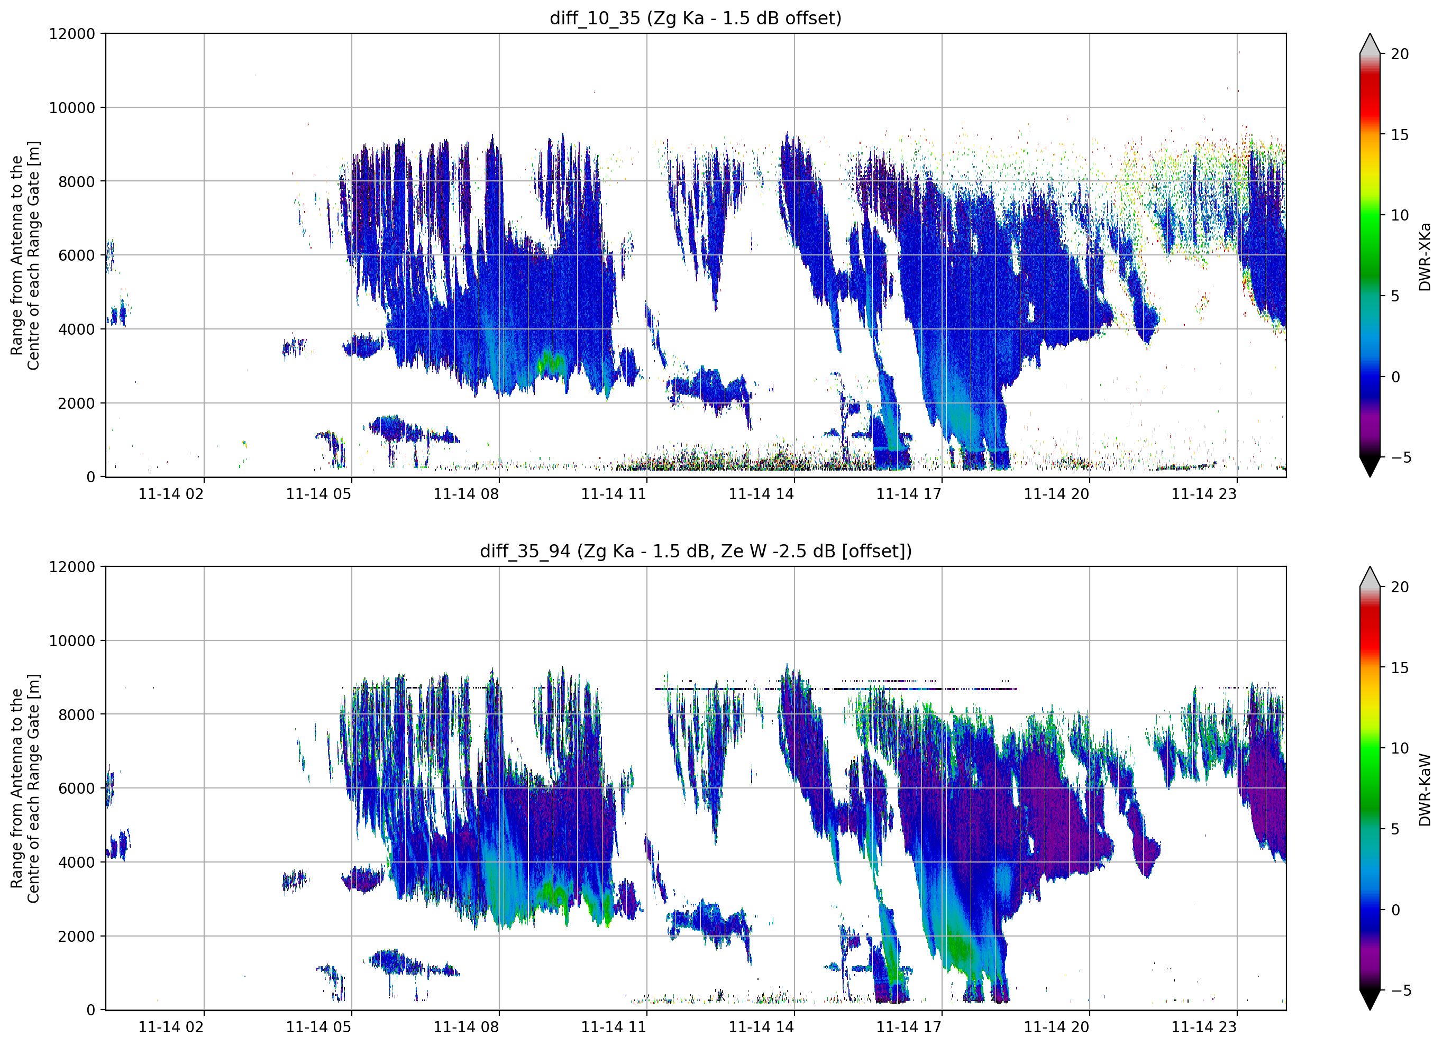Click the 12000 y-tick of the diff_35_94 plot
The width and height of the screenshot is (1443, 1046).
(72, 567)
